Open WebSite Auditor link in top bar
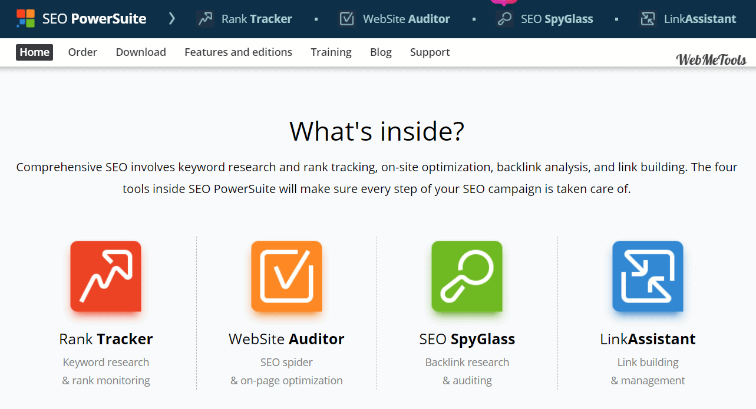 (406, 19)
